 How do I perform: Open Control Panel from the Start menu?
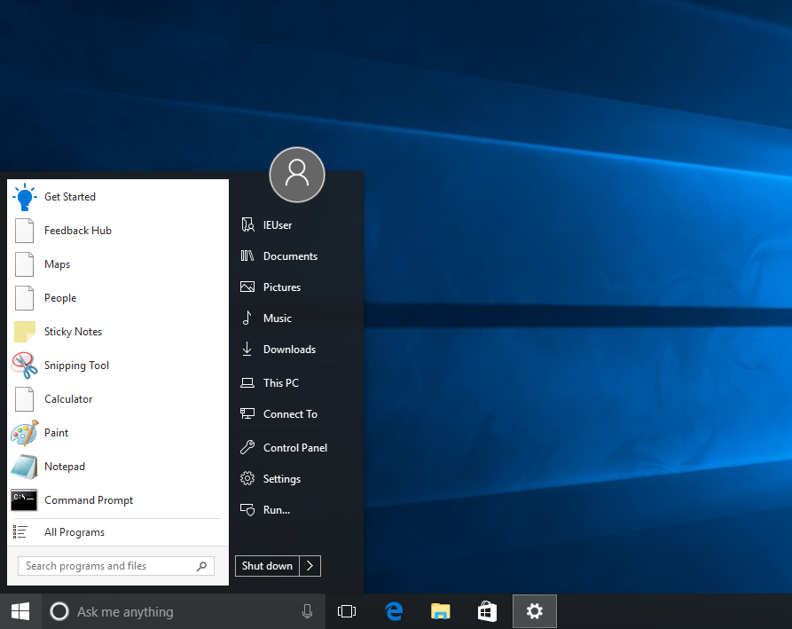pos(294,448)
